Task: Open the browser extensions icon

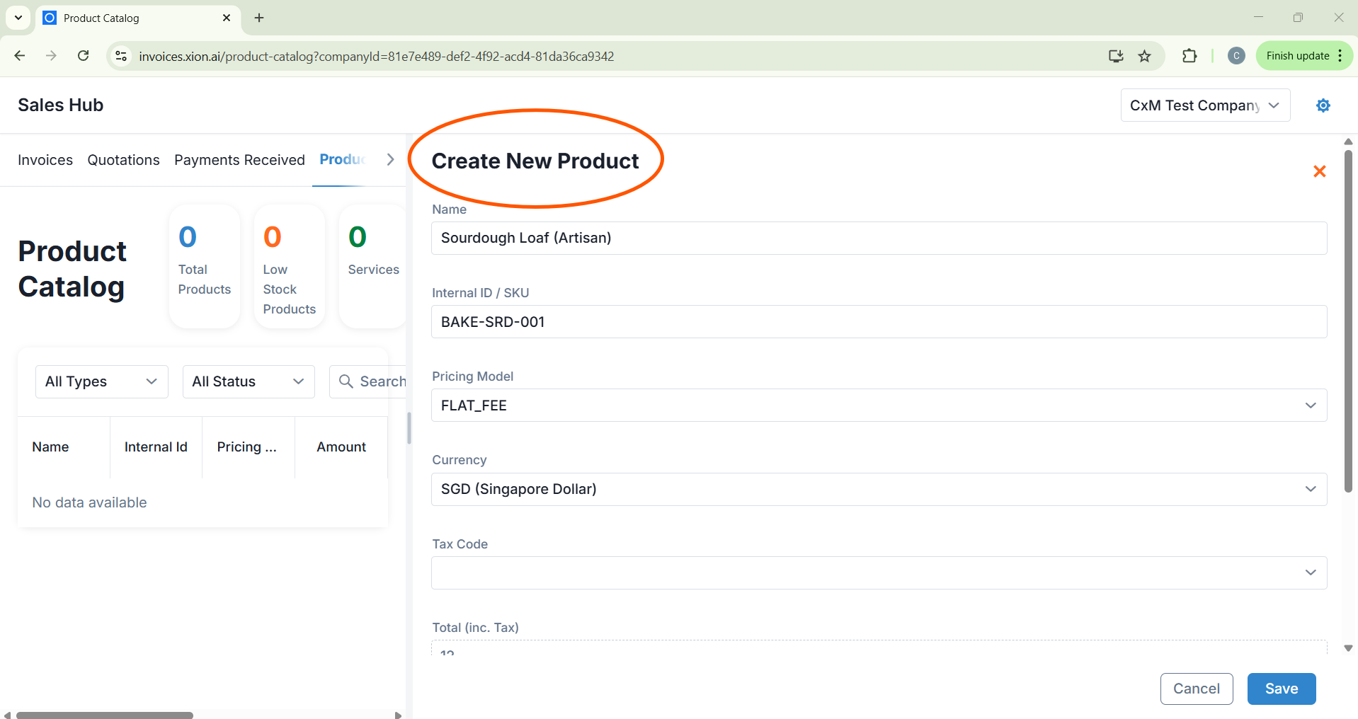Action: (x=1189, y=56)
